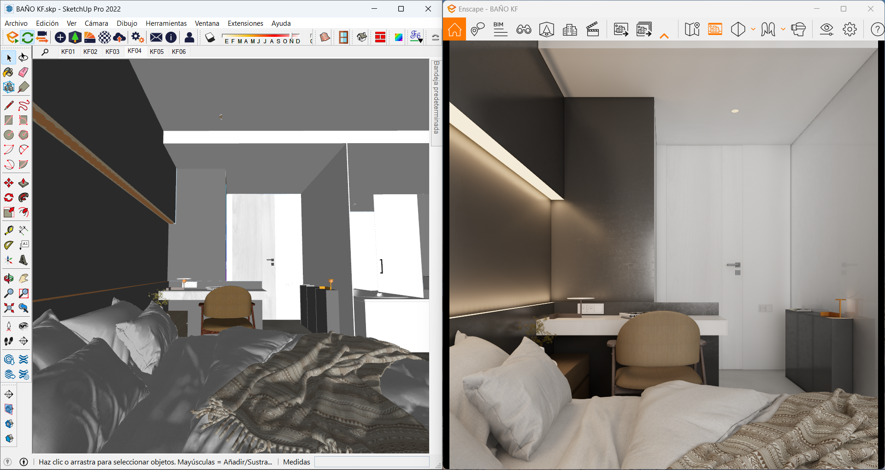This screenshot has width=885, height=470.
Task: Click the Enscape batch rendering icon
Action: 644,29
